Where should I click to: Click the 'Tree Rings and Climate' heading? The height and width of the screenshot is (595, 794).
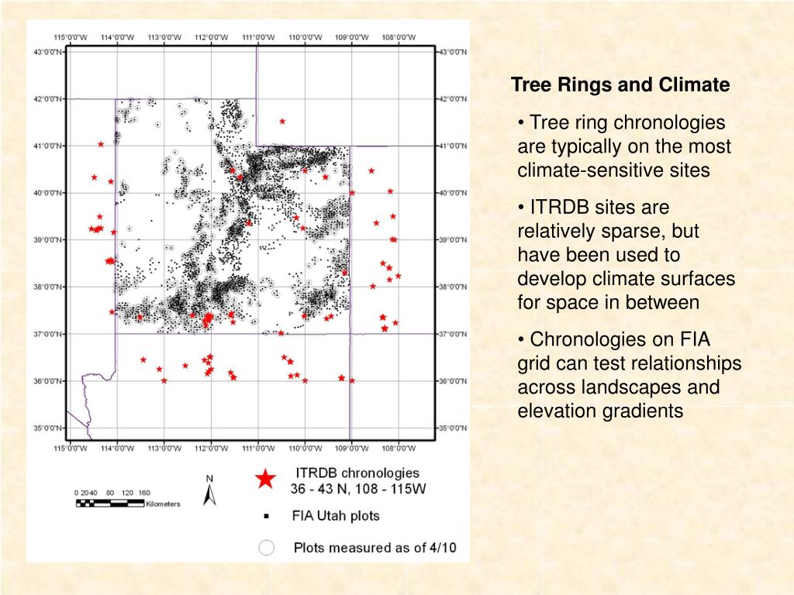620,84
